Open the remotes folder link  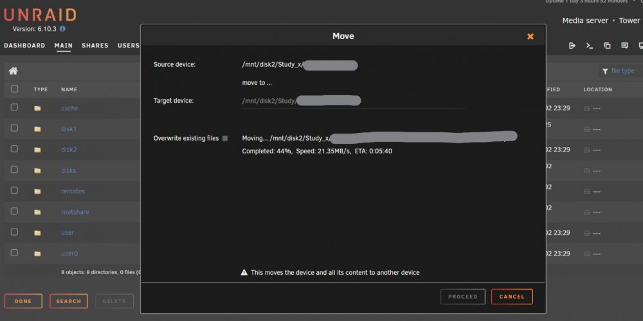click(73, 191)
